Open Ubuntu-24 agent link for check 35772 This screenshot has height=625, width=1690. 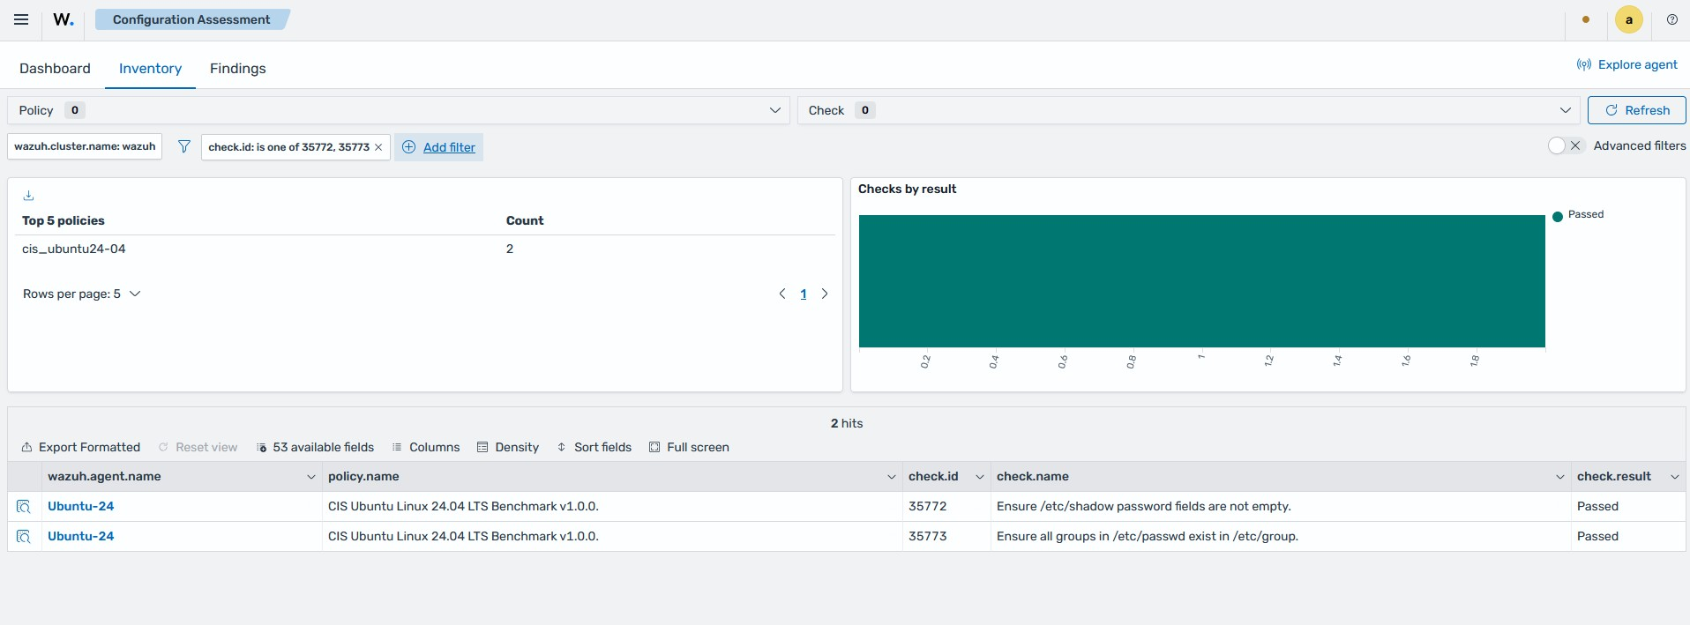click(x=80, y=506)
